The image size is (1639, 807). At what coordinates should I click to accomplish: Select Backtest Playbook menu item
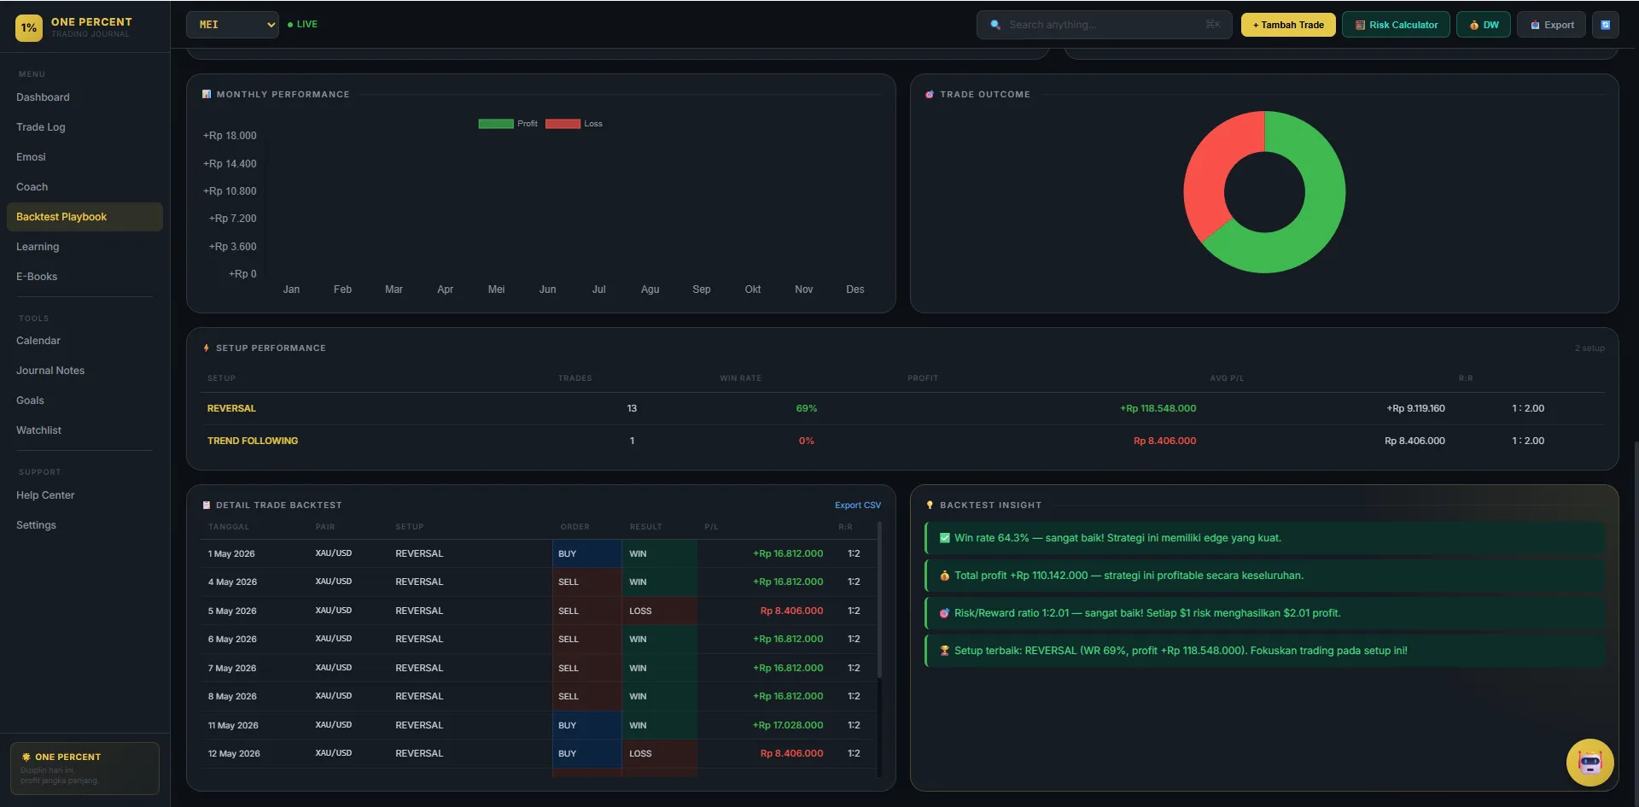click(85, 217)
